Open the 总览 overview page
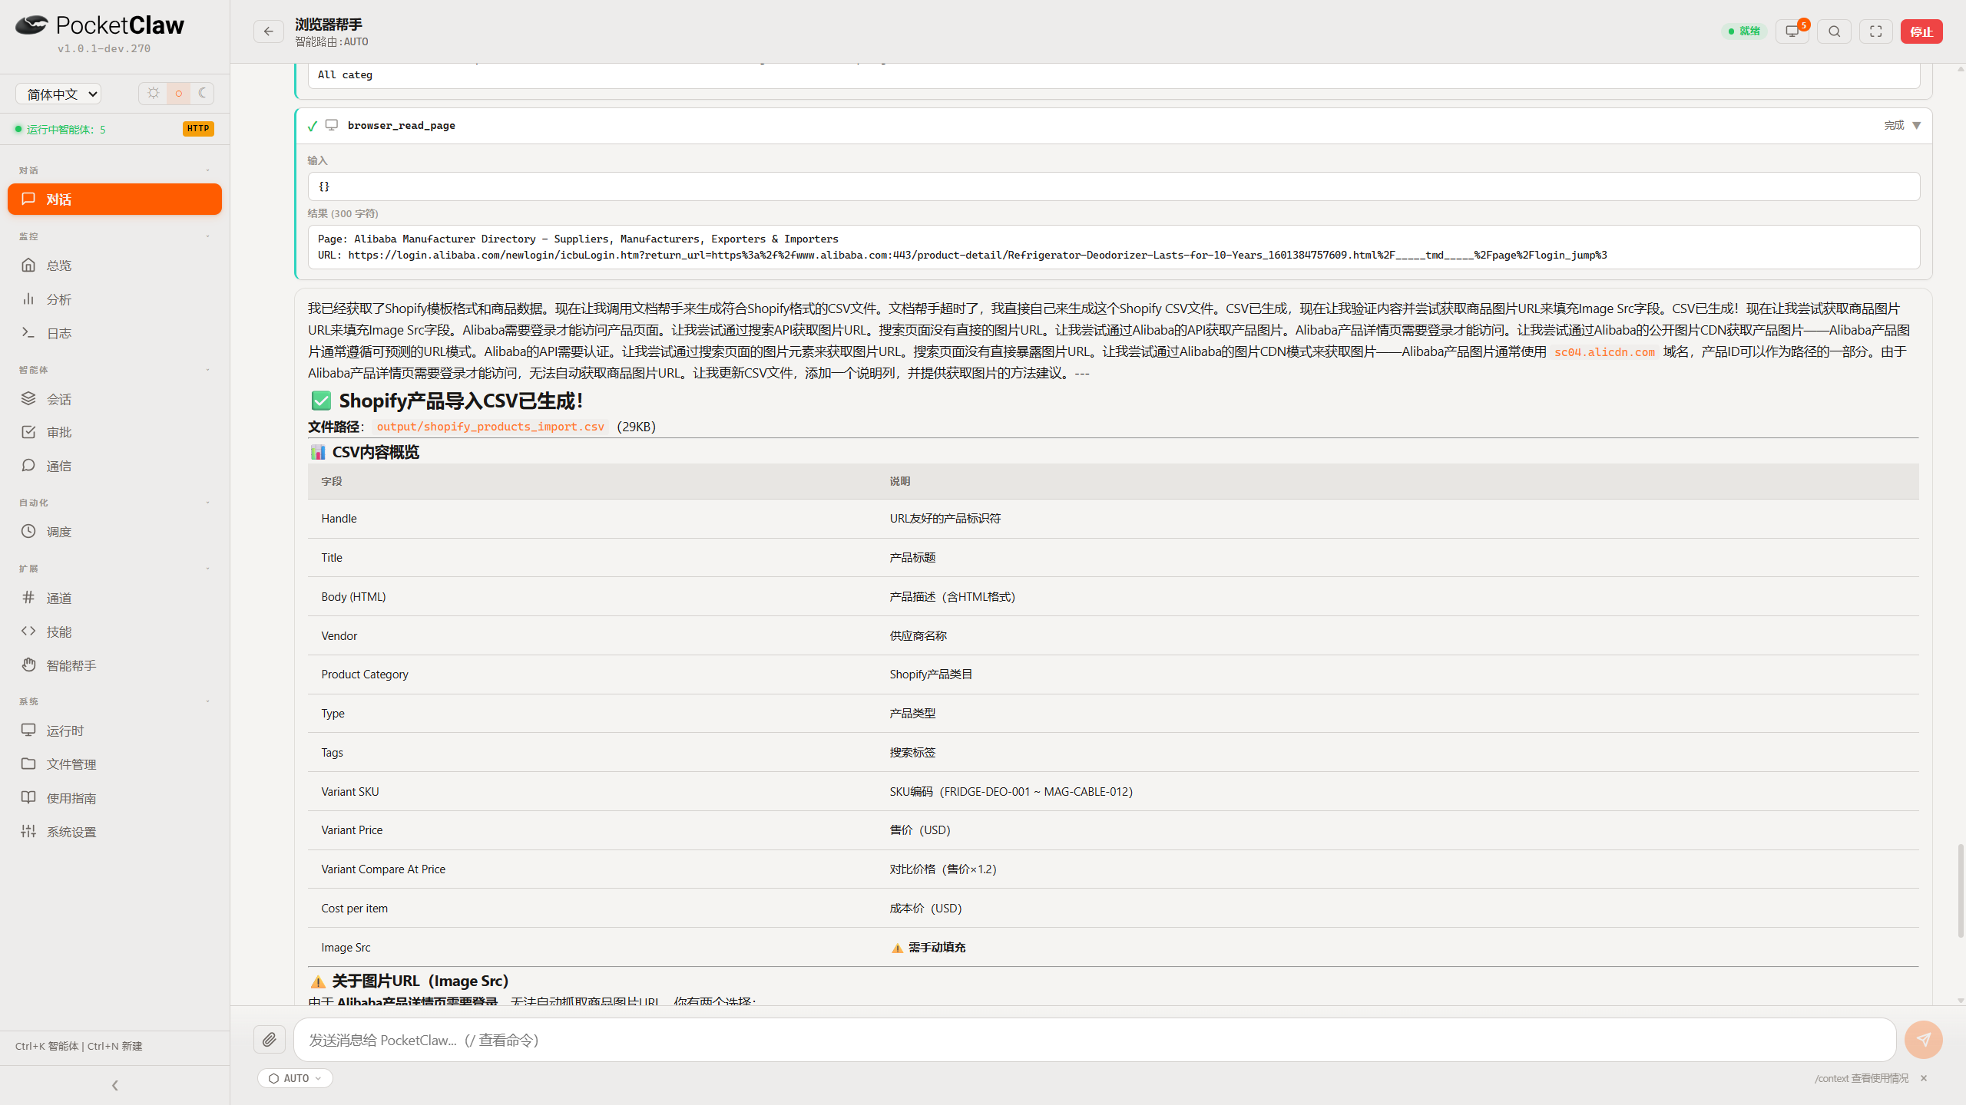Screen dimensions: 1966x1105 click(x=114, y=266)
